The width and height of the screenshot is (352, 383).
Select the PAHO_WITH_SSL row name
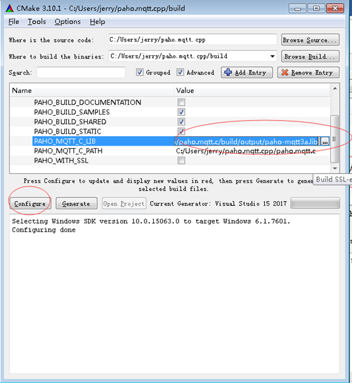coord(61,160)
